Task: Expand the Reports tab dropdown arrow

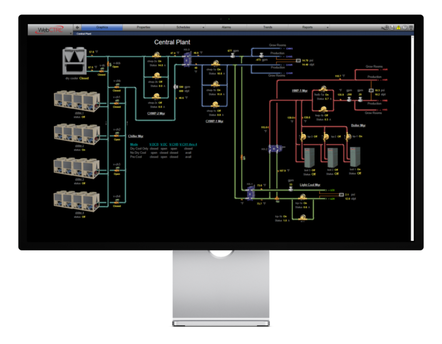Action: 327,28
